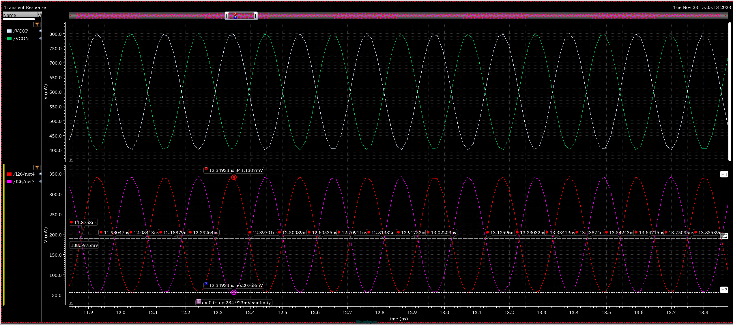Expand the bottom strip play-arrow button
This screenshot has height=325, width=733.
click(71, 303)
